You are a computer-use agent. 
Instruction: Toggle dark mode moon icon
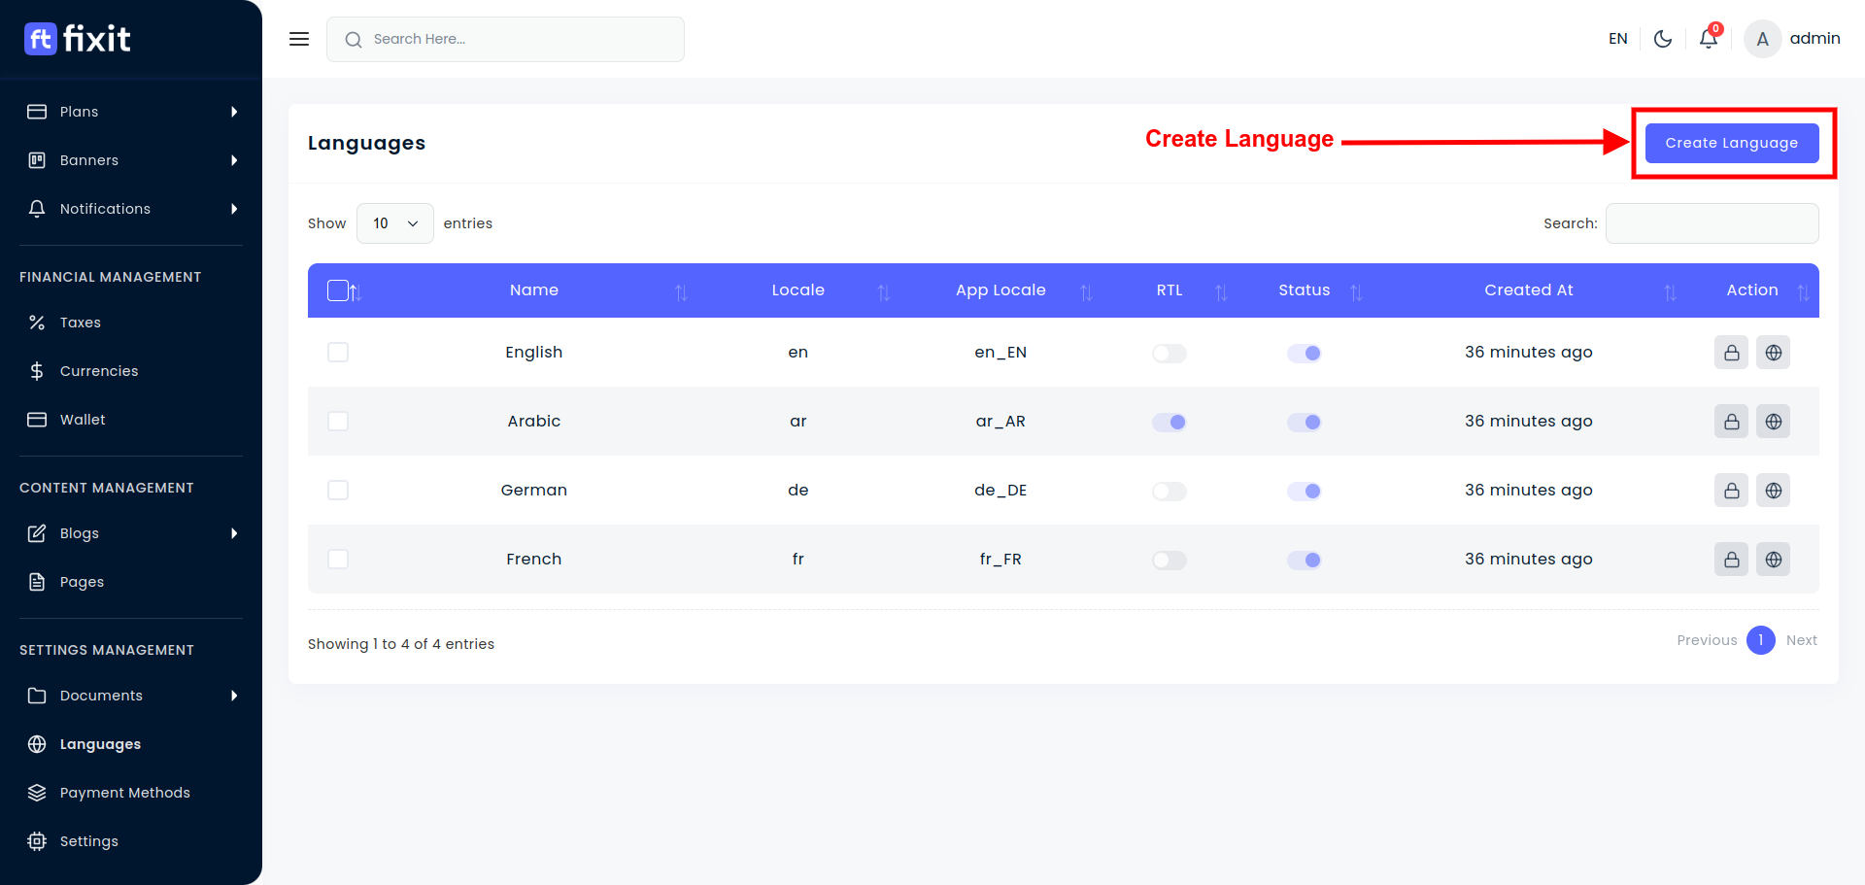[1663, 39]
